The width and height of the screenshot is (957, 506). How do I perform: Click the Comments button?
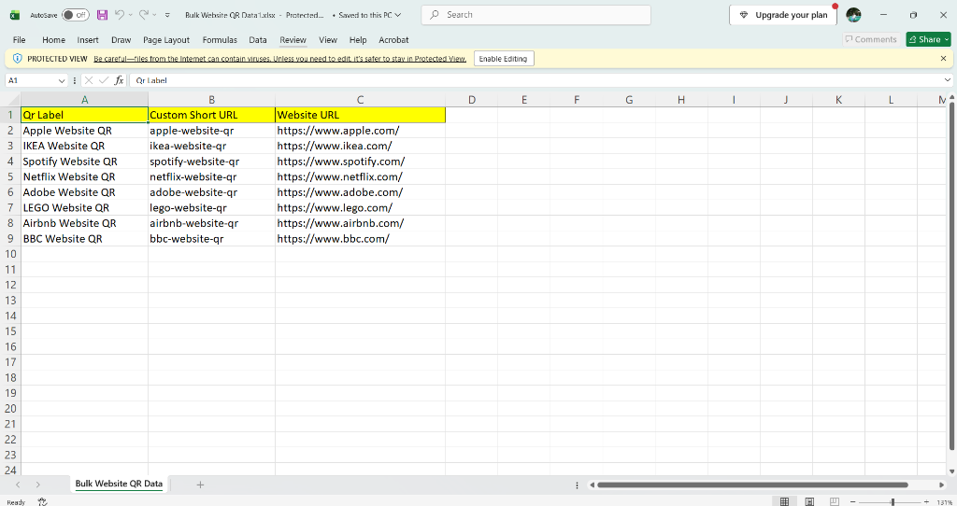click(871, 39)
